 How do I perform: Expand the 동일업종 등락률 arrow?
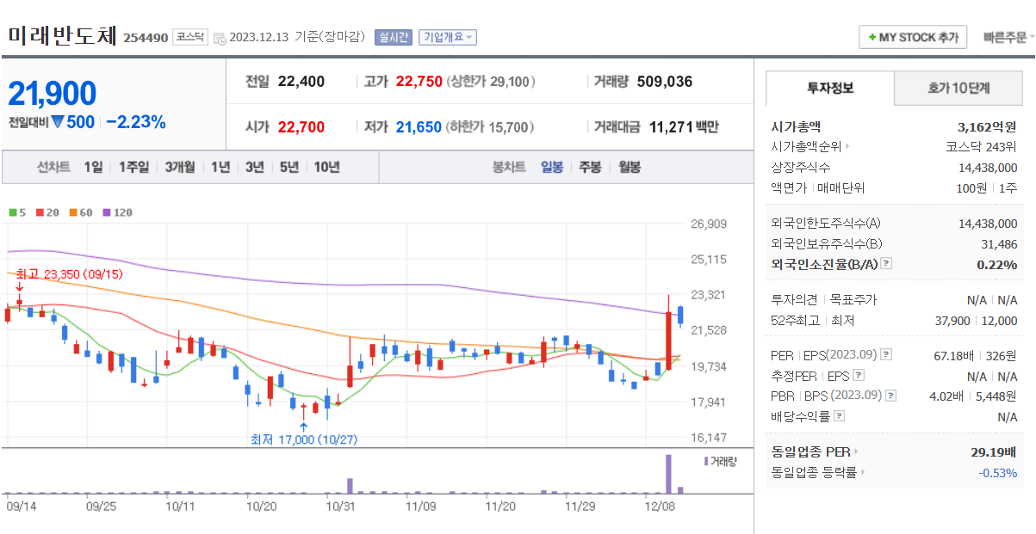(x=863, y=472)
